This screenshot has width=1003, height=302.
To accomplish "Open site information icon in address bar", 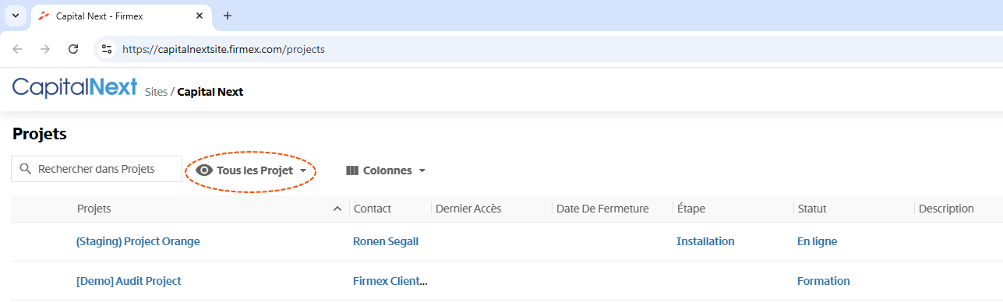I will point(108,49).
